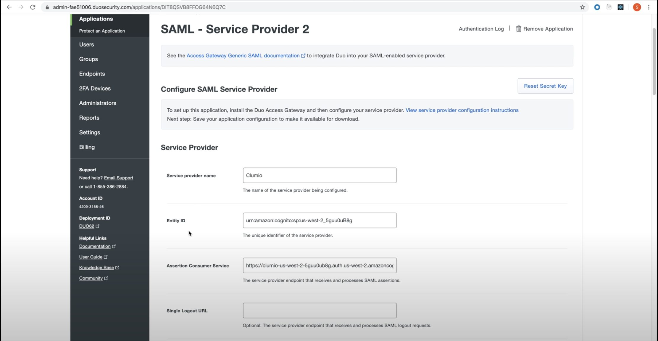Click Remove Application trash icon
The height and width of the screenshot is (341, 658).
[518, 29]
